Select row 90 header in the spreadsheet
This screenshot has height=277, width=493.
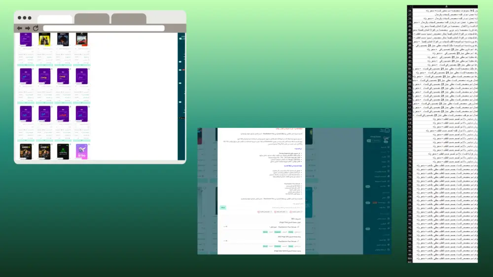coord(410,220)
